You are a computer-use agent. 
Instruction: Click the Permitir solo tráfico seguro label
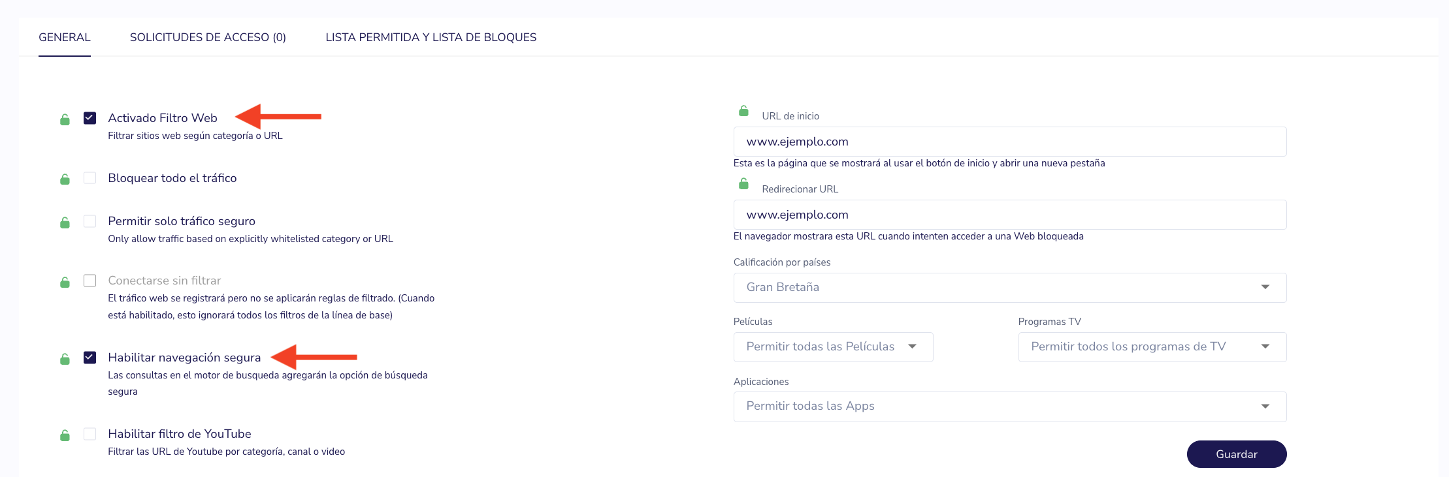[182, 221]
